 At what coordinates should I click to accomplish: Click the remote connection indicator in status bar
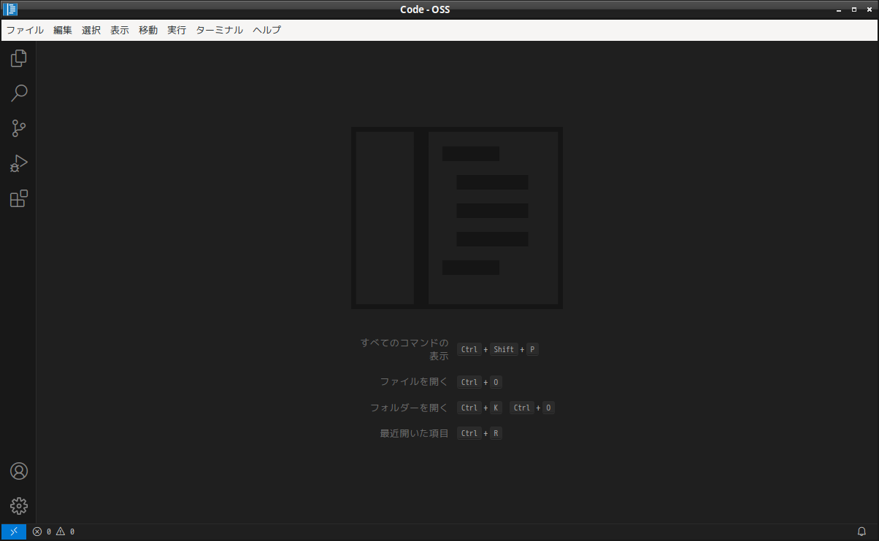(x=12, y=531)
